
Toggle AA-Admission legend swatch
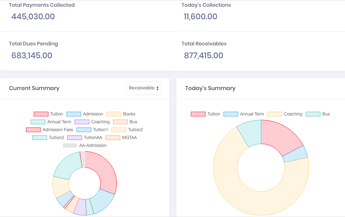coord(70,146)
